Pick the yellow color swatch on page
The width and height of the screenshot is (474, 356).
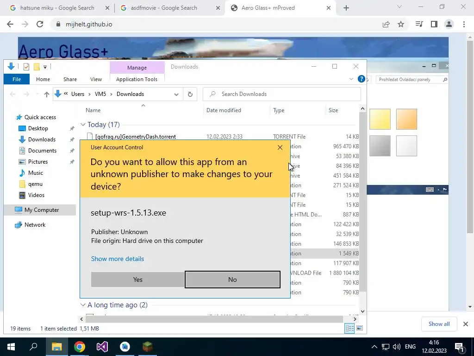380,119
